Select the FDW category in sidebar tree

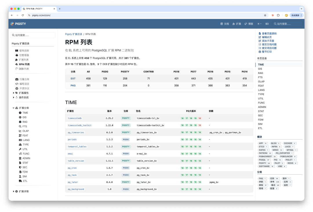[x=23, y=172]
